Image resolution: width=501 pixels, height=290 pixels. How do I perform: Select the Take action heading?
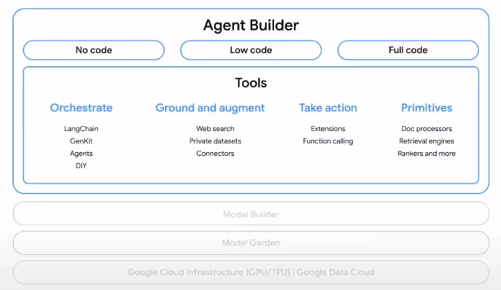pos(328,108)
